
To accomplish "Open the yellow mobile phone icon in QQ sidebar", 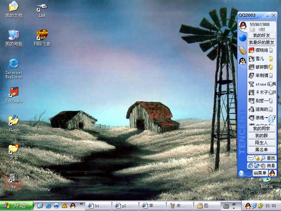I will click(x=242, y=50).
